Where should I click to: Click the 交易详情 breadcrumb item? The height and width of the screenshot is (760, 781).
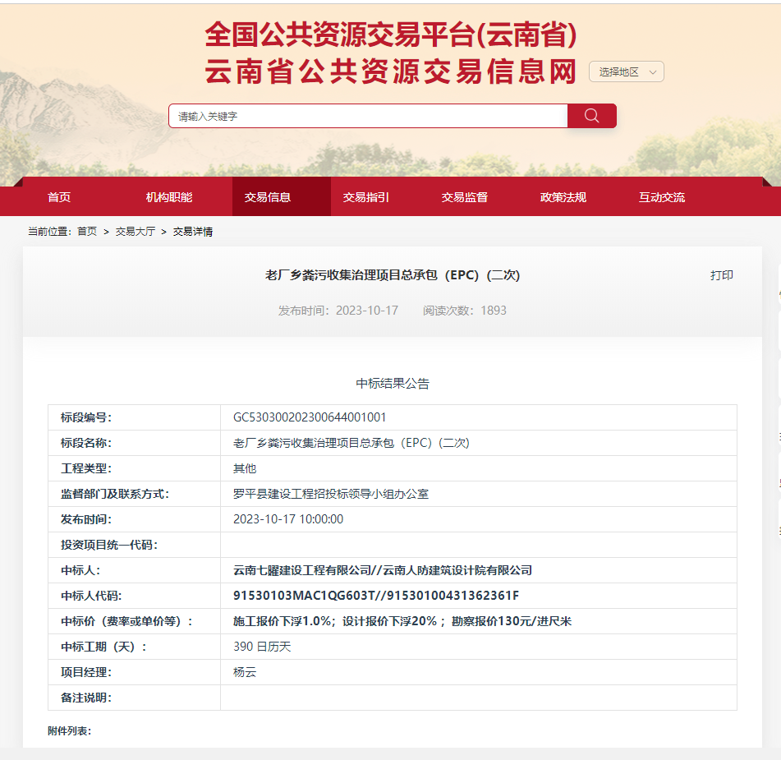[193, 232]
